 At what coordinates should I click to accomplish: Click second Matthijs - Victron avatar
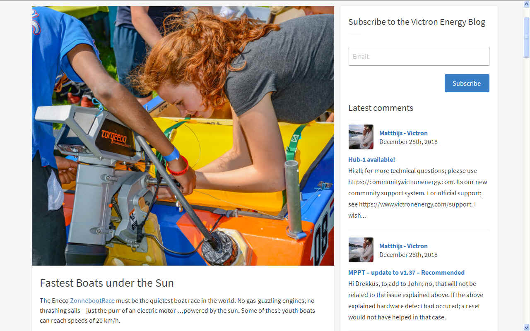click(361, 250)
